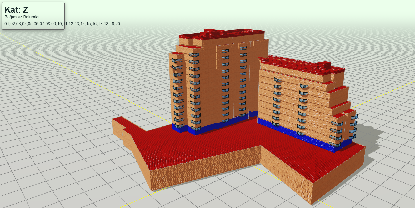The height and width of the screenshot is (208, 415).
Task: Select the top-left window on the shorter building's facade
Action: pyautogui.click(x=277, y=80)
